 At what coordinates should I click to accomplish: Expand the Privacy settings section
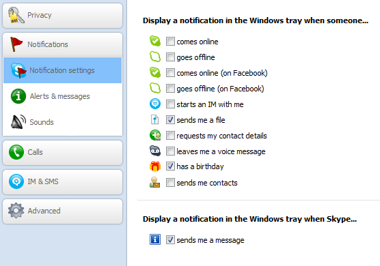coord(62,16)
